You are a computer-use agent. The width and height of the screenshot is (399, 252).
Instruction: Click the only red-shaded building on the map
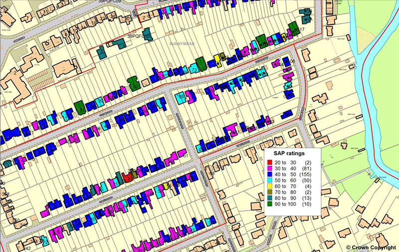pos(128,177)
